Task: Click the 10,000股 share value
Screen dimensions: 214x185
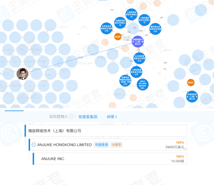Action: [x=178, y=161]
